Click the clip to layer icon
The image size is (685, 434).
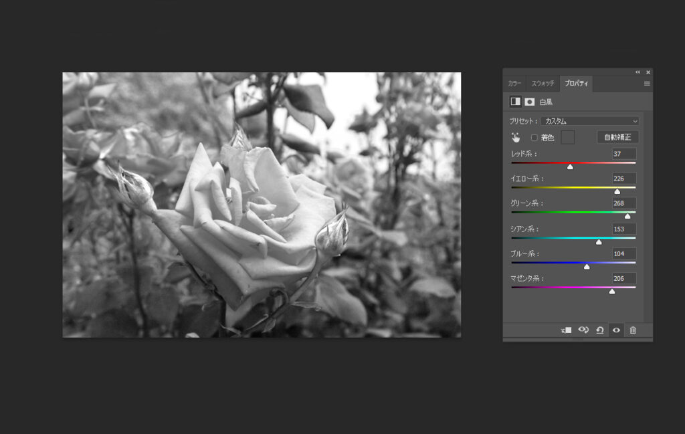567,330
